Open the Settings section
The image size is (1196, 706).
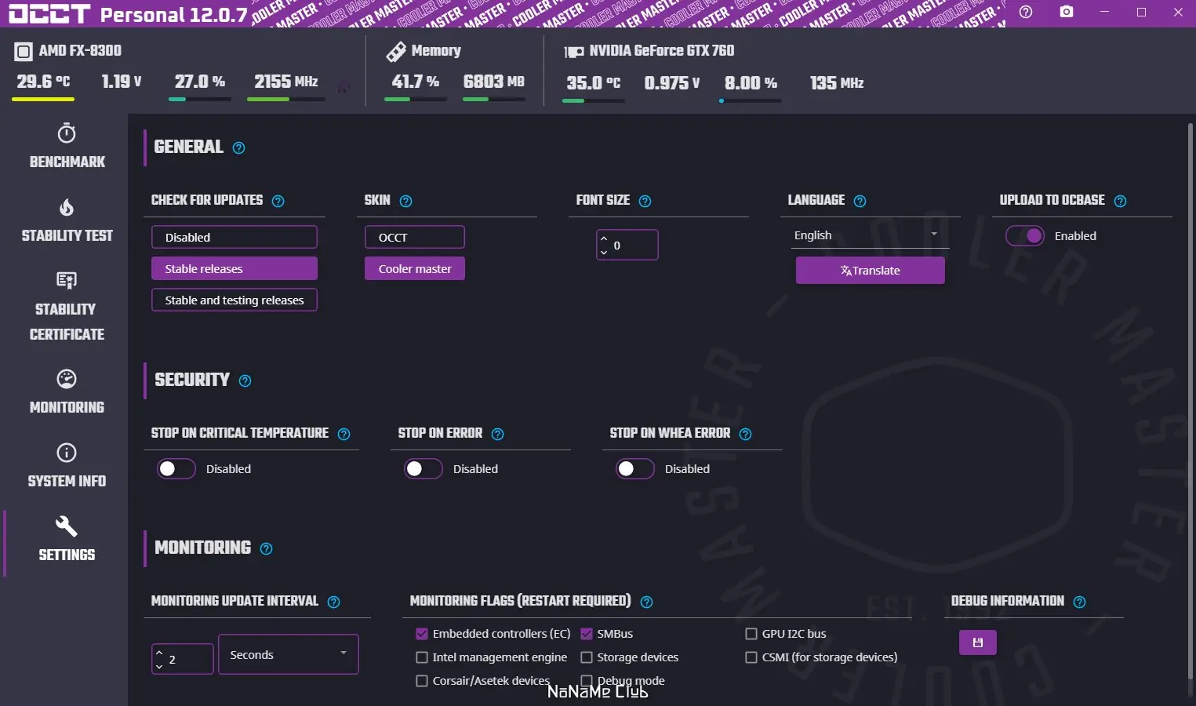(67, 539)
